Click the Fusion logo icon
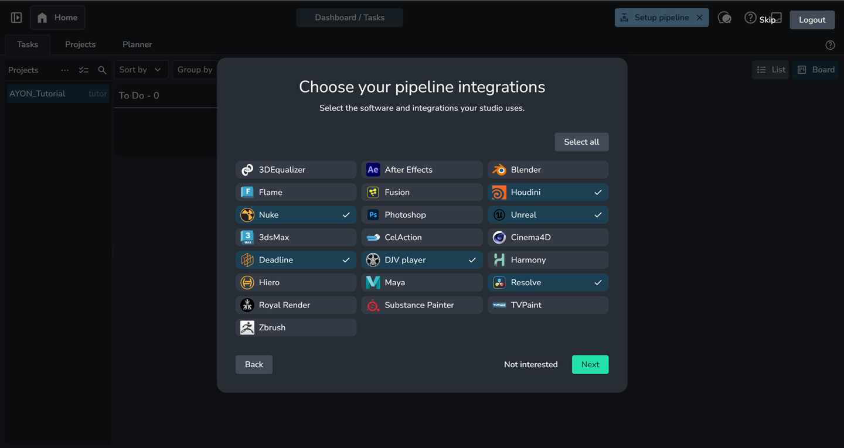Viewport: 844px width, 448px height. click(x=373, y=192)
